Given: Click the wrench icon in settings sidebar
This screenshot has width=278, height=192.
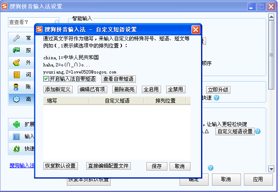Looking at the screenshot, I should click(16, 38).
